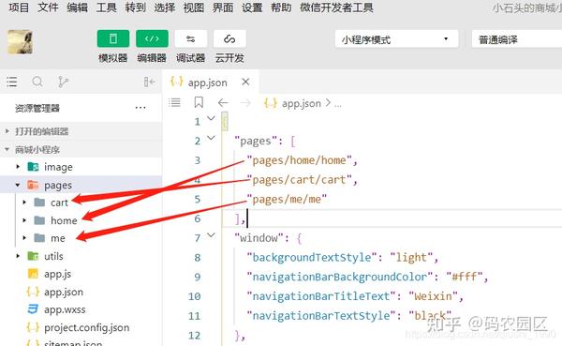Image resolution: width=562 pixels, height=346 pixels.
Task: Click the outline list icon above editor
Action: 174,102
